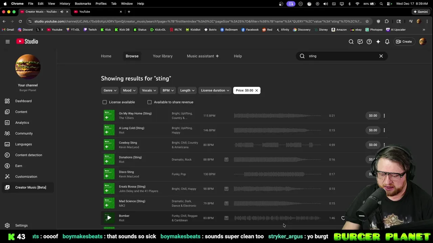Click the Studio search magnifier icon
This screenshot has height=243, width=433.
pyautogui.click(x=351, y=42)
